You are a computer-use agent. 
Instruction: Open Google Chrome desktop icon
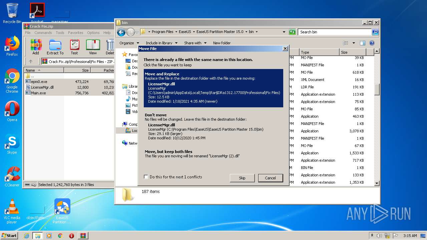coord(12,81)
